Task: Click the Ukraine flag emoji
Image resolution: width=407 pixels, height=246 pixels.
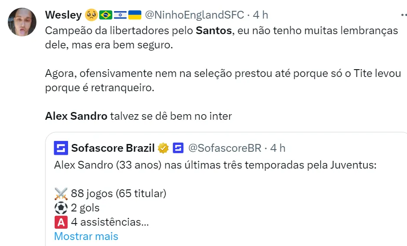Action: pos(135,15)
